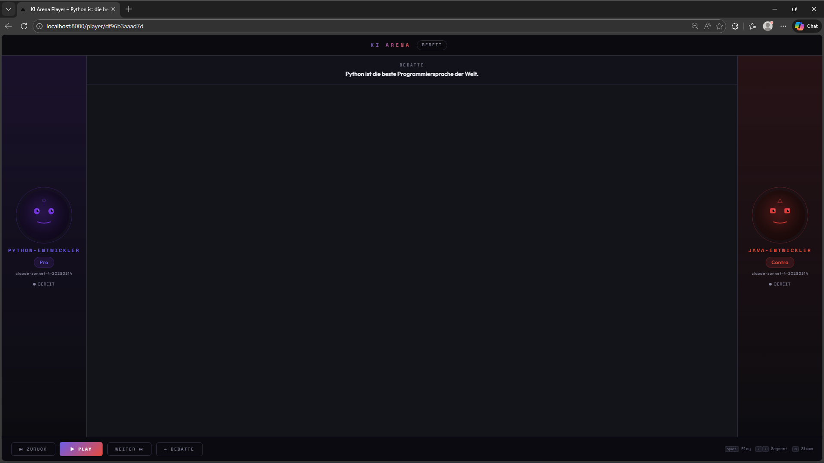The width and height of the screenshot is (824, 463).
Task: Open the Copilot Chat button
Action: 806,26
